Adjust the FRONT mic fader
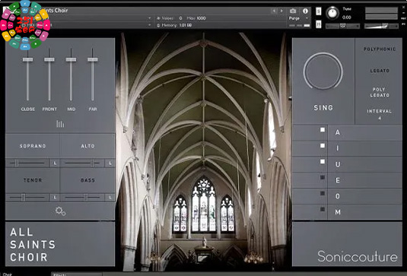 click(49, 59)
